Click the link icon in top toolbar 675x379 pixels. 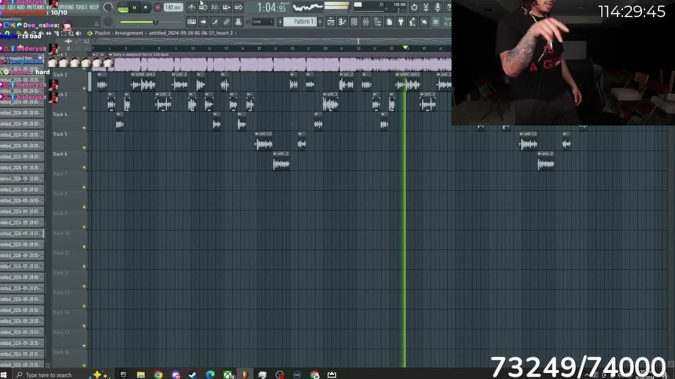pyautogui.click(x=226, y=22)
